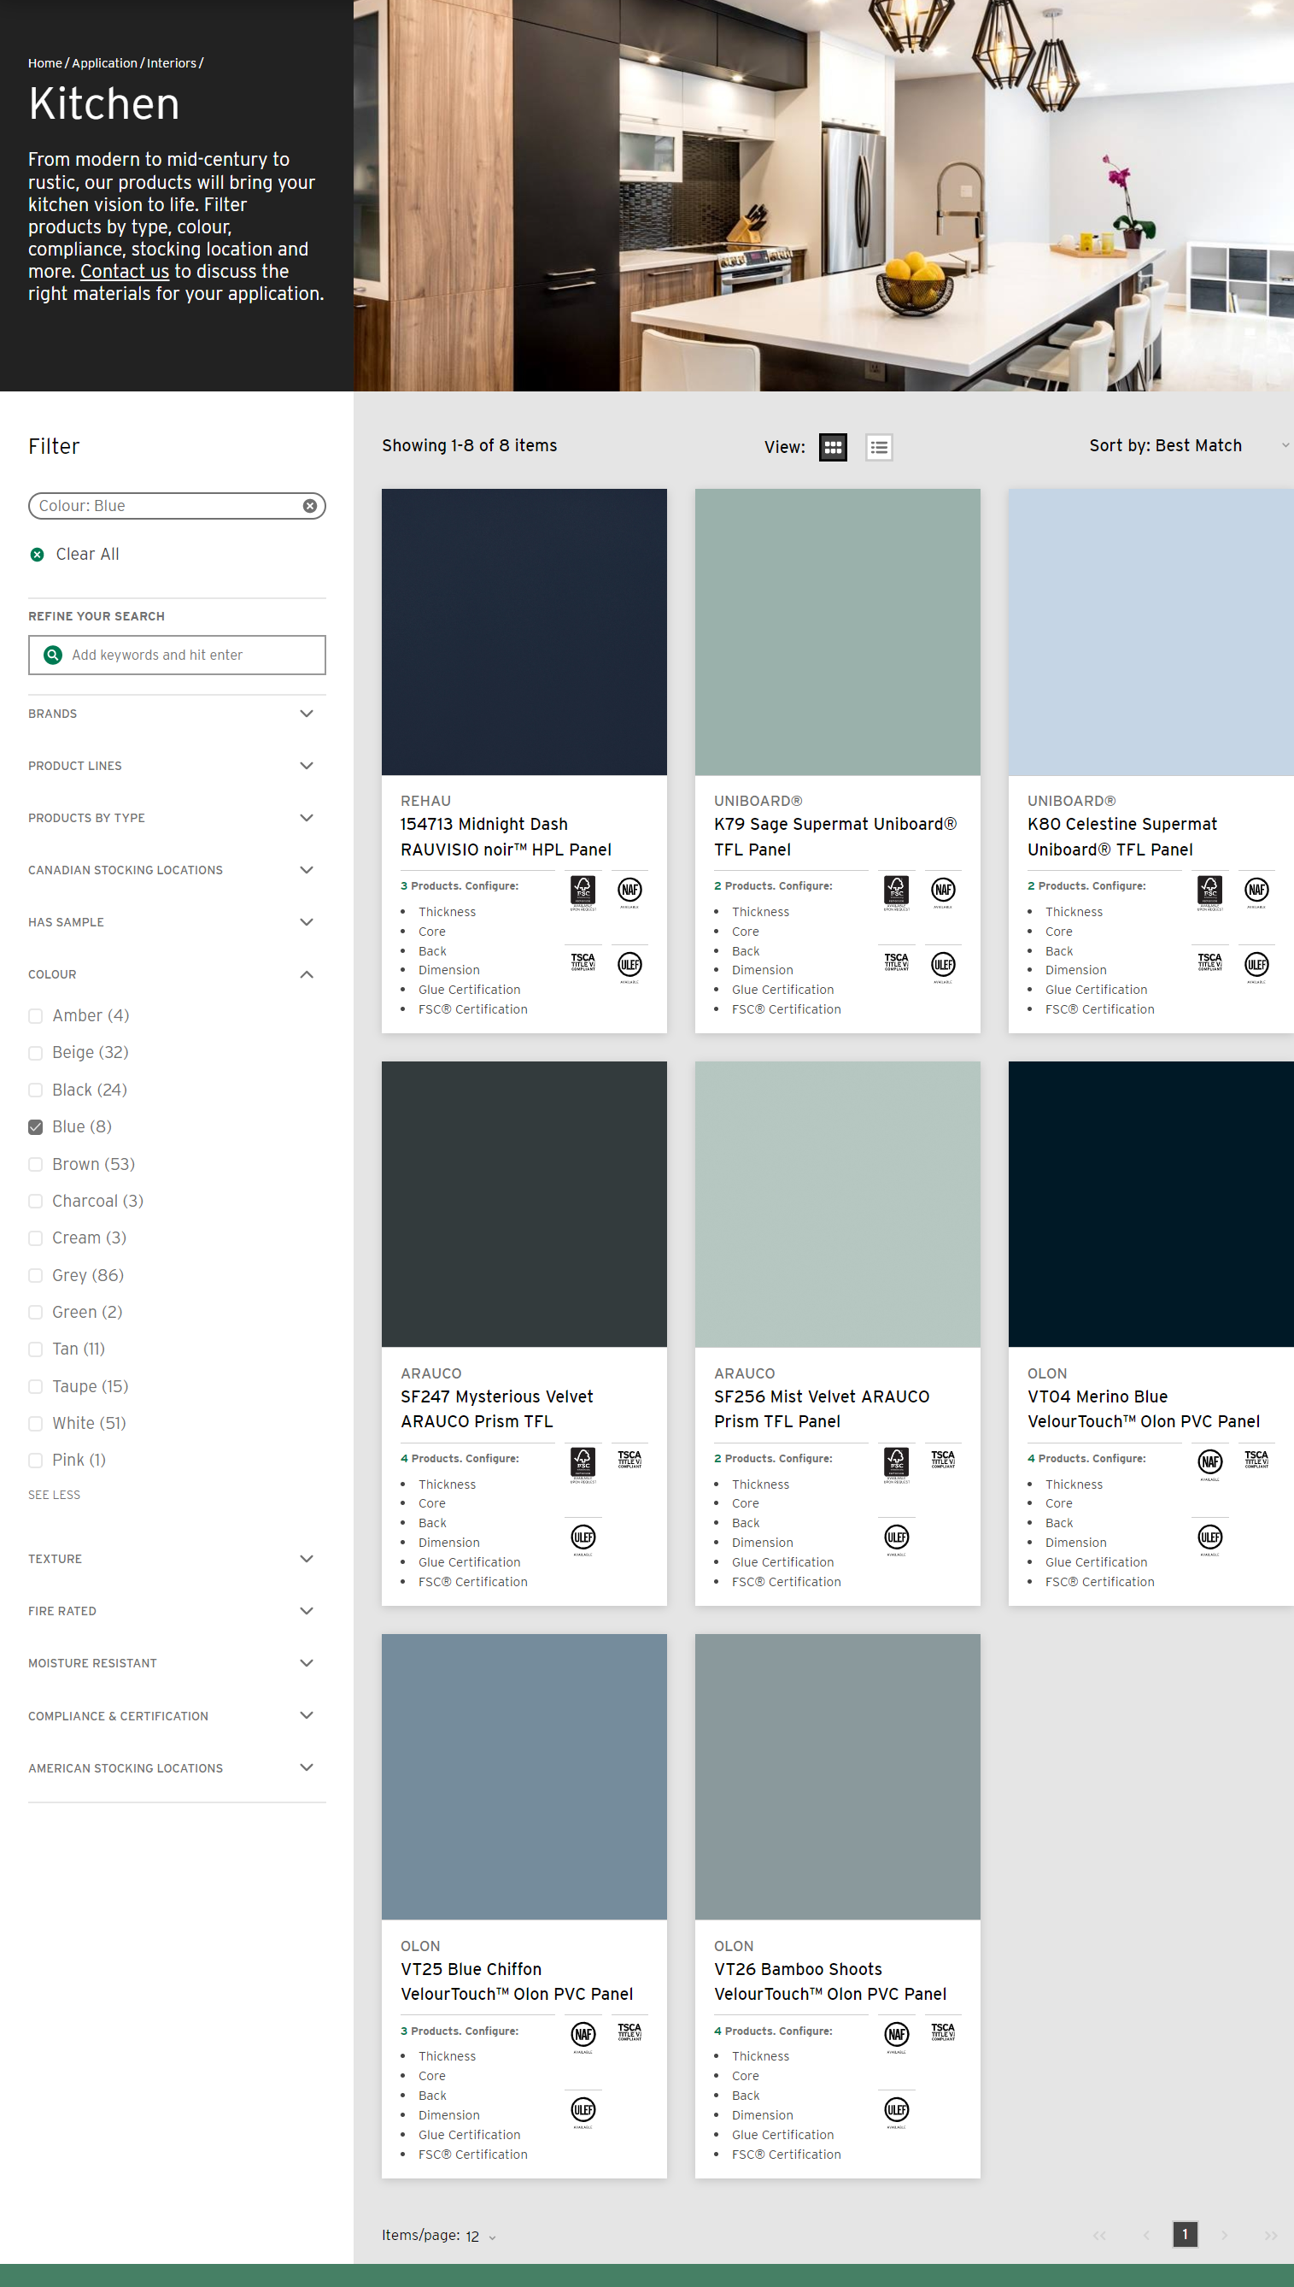
Task: Go to Home breadcrumb
Action: point(45,63)
